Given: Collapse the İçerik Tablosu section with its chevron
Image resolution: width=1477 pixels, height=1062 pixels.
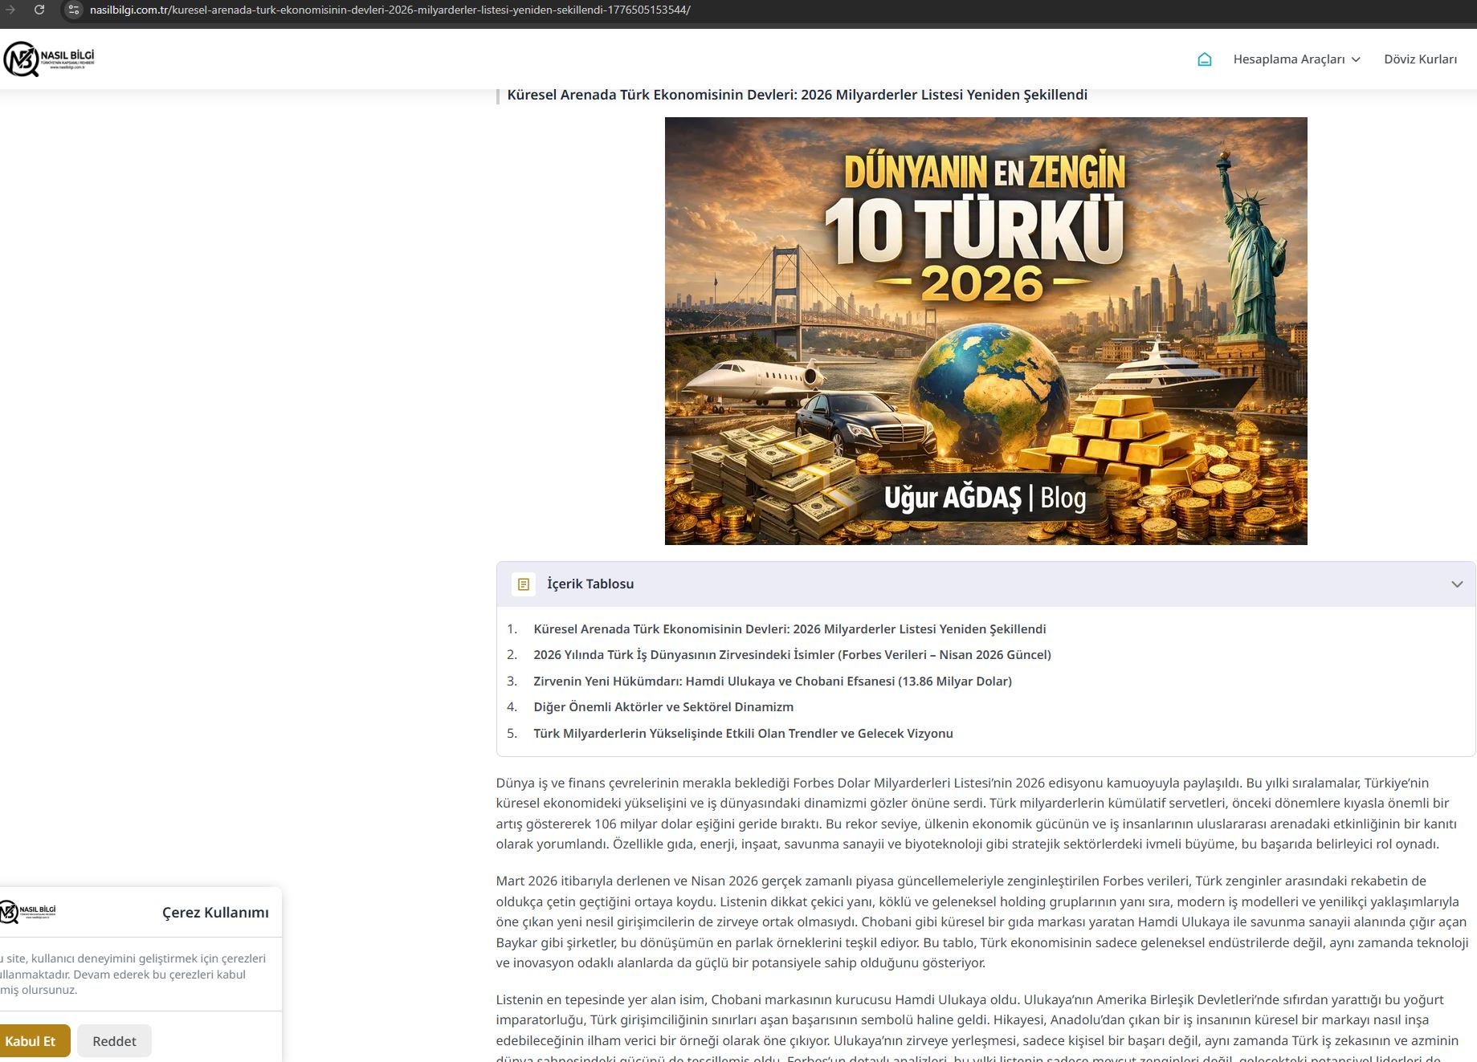Looking at the screenshot, I should click(1457, 584).
